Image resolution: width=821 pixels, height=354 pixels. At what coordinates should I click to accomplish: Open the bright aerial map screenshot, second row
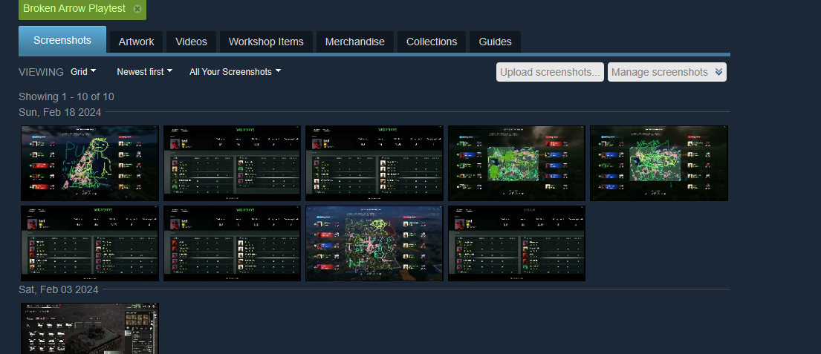(x=374, y=243)
